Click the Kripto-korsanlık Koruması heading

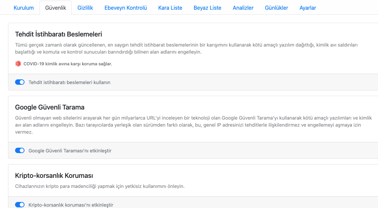(54, 176)
